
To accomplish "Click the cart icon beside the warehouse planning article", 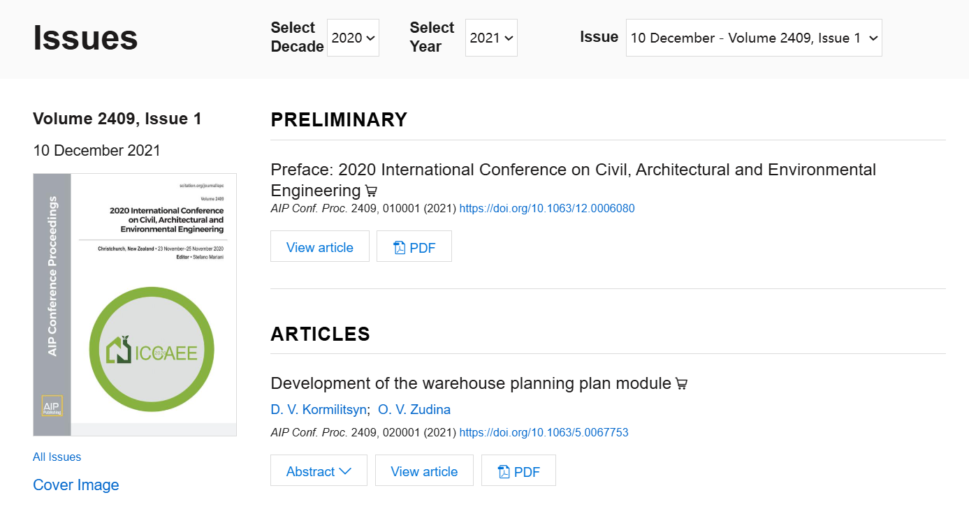I will [x=681, y=384].
